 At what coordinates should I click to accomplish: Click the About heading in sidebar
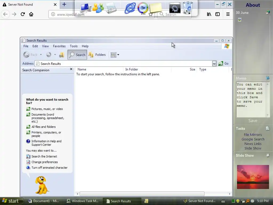pyautogui.click(x=253, y=5)
